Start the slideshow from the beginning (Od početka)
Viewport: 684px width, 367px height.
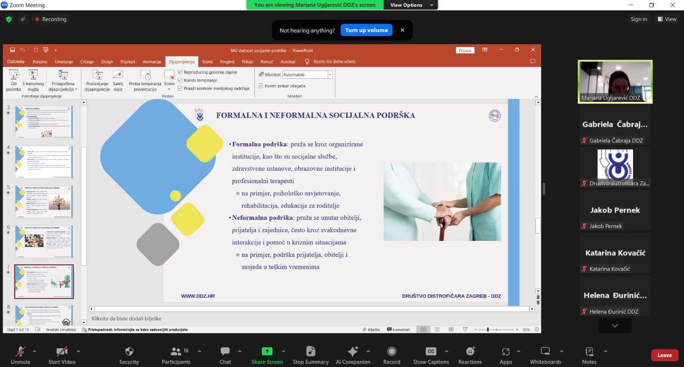coord(14,80)
